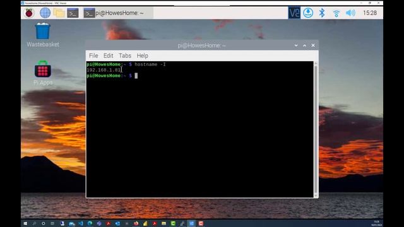Open the terminal Help menu

[142, 55]
